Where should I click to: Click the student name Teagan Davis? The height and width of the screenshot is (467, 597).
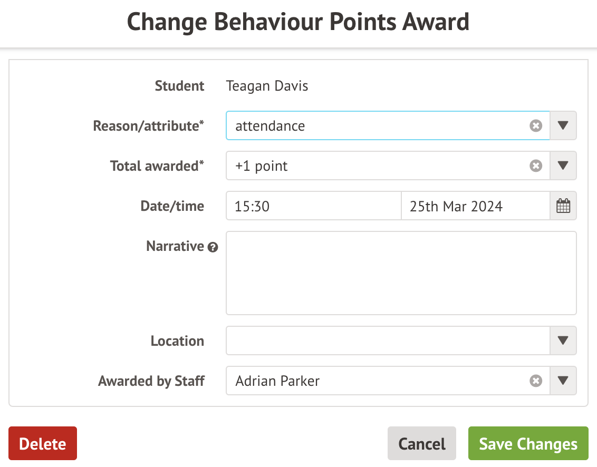pyautogui.click(x=267, y=86)
